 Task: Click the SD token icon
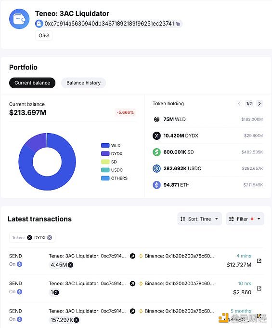(156, 152)
